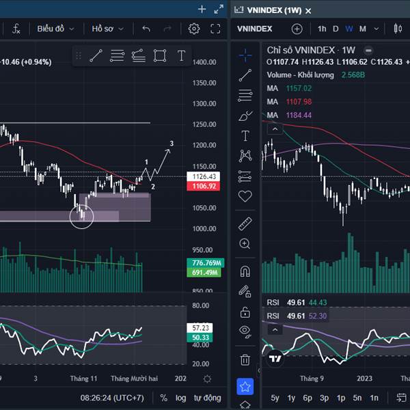Expand the left panel with diagonal arrows
The width and height of the screenshot is (410, 410).
[219, 10]
